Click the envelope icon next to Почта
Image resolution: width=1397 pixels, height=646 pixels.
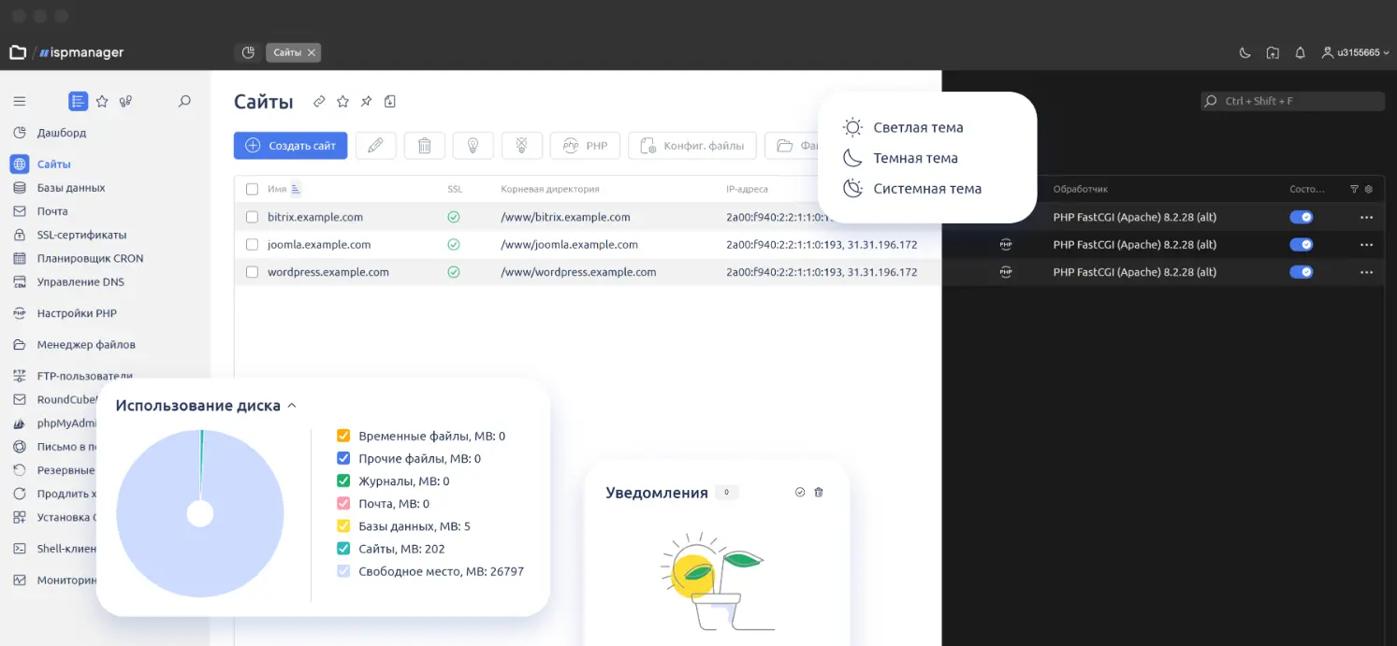point(20,211)
